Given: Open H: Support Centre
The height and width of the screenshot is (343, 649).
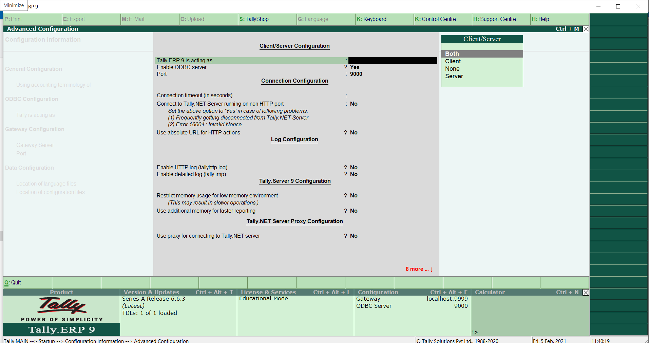Looking at the screenshot, I should point(501,19).
